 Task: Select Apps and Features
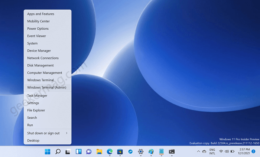coord(48,14)
